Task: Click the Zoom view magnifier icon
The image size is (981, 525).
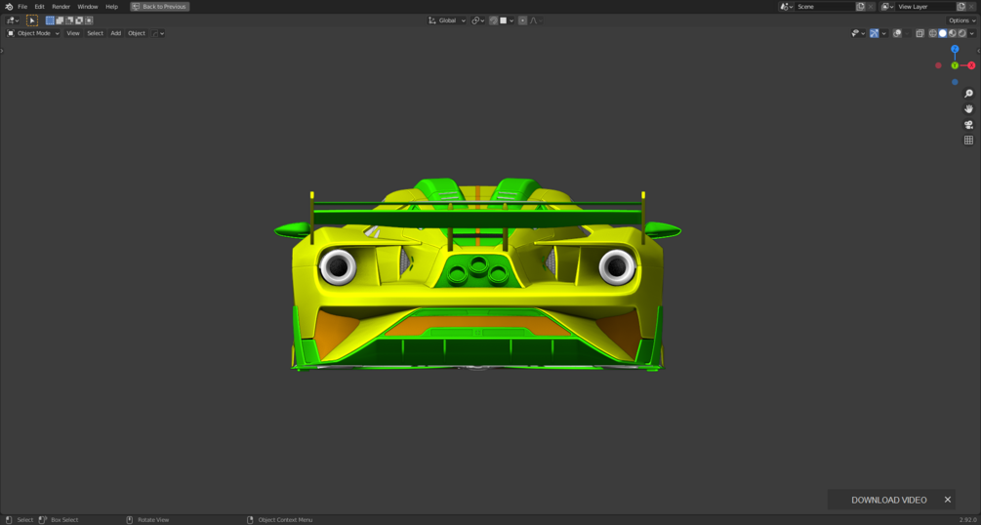Action: [x=968, y=94]
